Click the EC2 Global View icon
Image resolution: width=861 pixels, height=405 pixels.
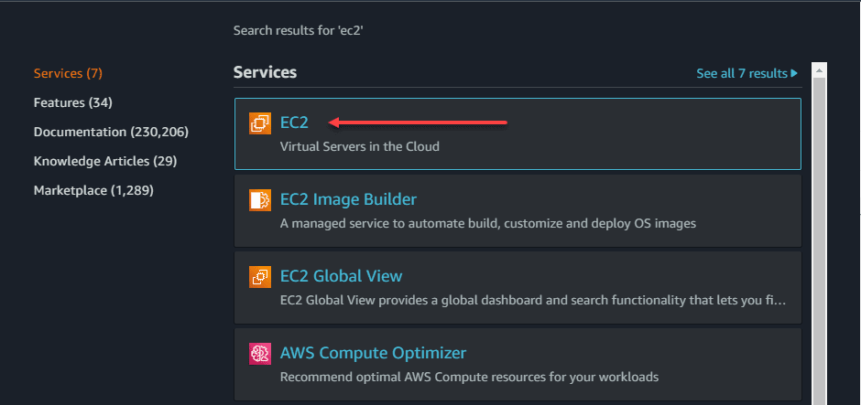coord(260,277)
